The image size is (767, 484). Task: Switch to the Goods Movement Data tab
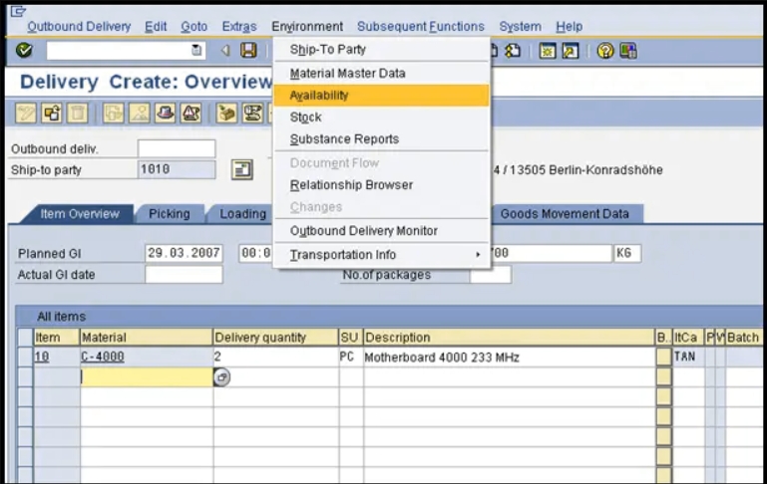[x=564, y=214]
